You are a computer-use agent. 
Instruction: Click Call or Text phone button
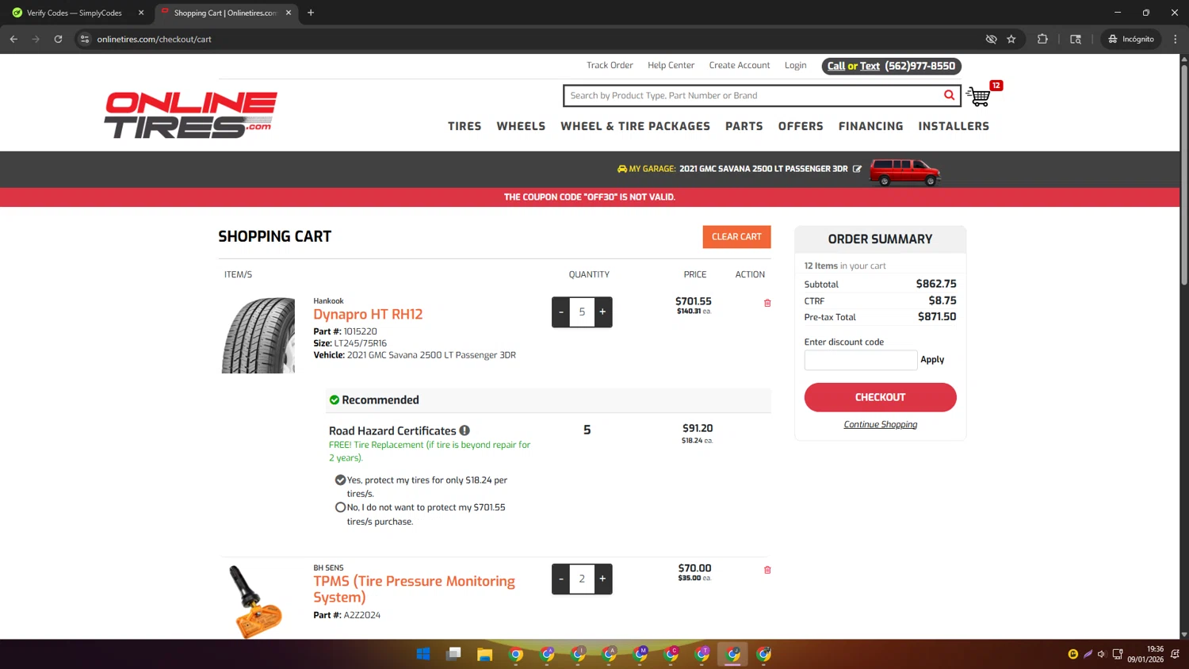pyautogui.click(x=891, y=66)
